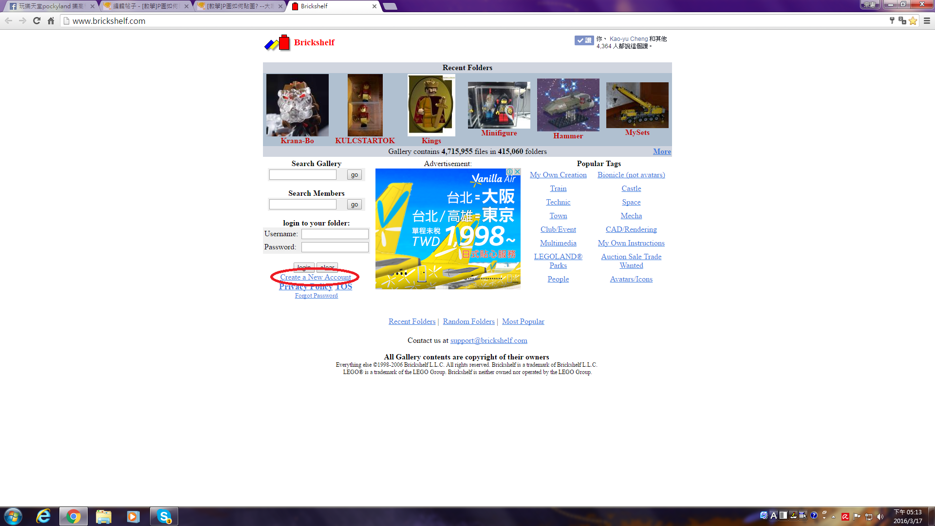The image size is (935, 526).
Task: Open Chrome hamburger menu
Action: [927, 20]
